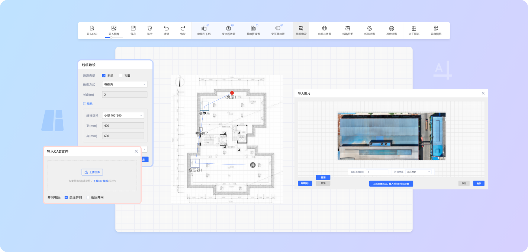Image resolution: width=528 pixels, height=252 pixels.
Task: Click 取消 in the import image dialog
Action: point(464,183)
